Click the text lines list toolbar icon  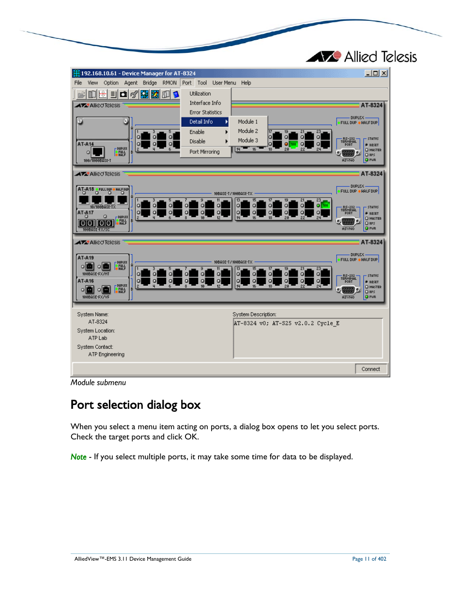point(113,94)
